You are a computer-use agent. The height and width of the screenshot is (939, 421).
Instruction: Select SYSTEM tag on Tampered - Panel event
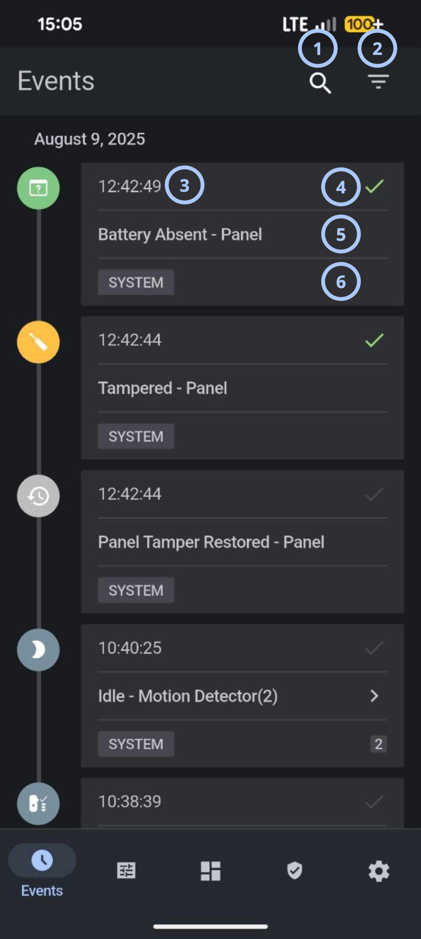pyautogui.click(x=136, y=436)
